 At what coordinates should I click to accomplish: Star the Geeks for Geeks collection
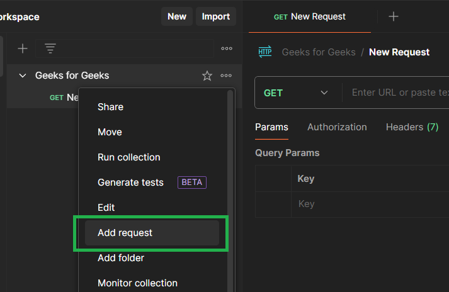pyautogui.click(x=207, y=76)
